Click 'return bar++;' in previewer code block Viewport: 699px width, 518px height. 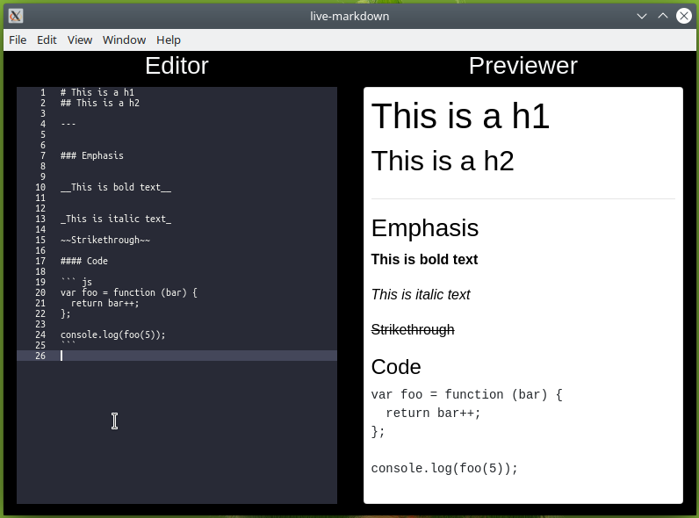coord(433,414)
